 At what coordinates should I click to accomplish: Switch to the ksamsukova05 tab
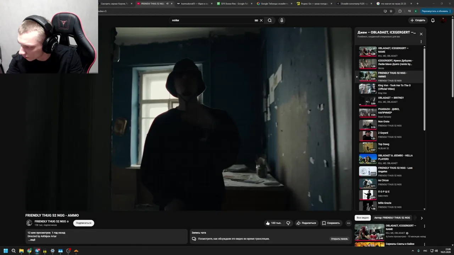195,4
